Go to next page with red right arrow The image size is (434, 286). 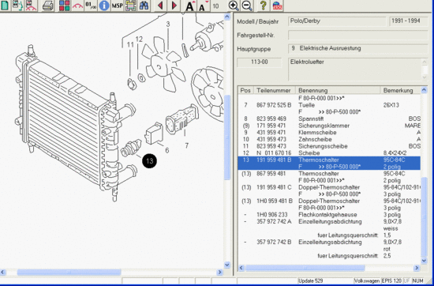tap(174, 6)
